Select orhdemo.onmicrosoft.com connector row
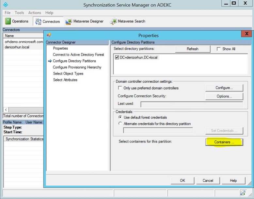The width and height of the screenshot is (254, 199). point(24,42)
